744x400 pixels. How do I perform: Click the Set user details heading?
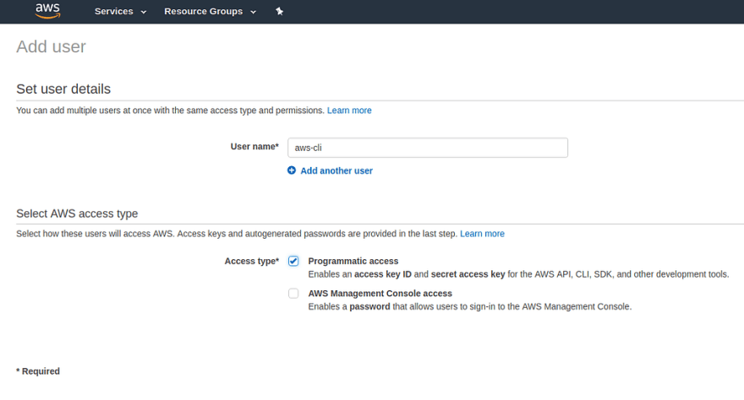(63, 89)
